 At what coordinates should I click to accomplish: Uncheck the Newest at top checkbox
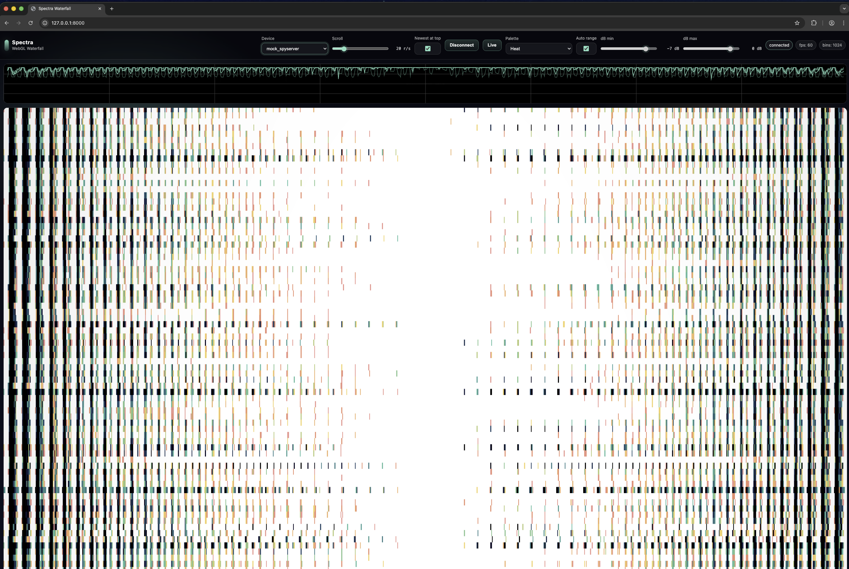click(x=427, y=48)
